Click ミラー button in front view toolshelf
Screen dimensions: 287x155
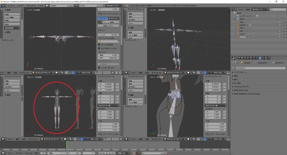12,91
